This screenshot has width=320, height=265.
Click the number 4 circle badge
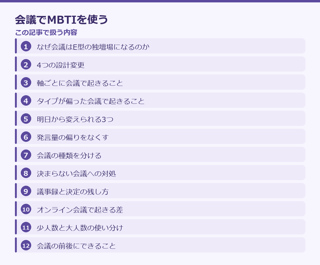click(26, 101)
